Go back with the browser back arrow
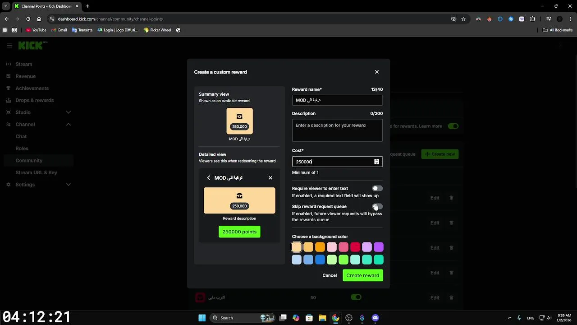577x325 pixels. (7, 19)
